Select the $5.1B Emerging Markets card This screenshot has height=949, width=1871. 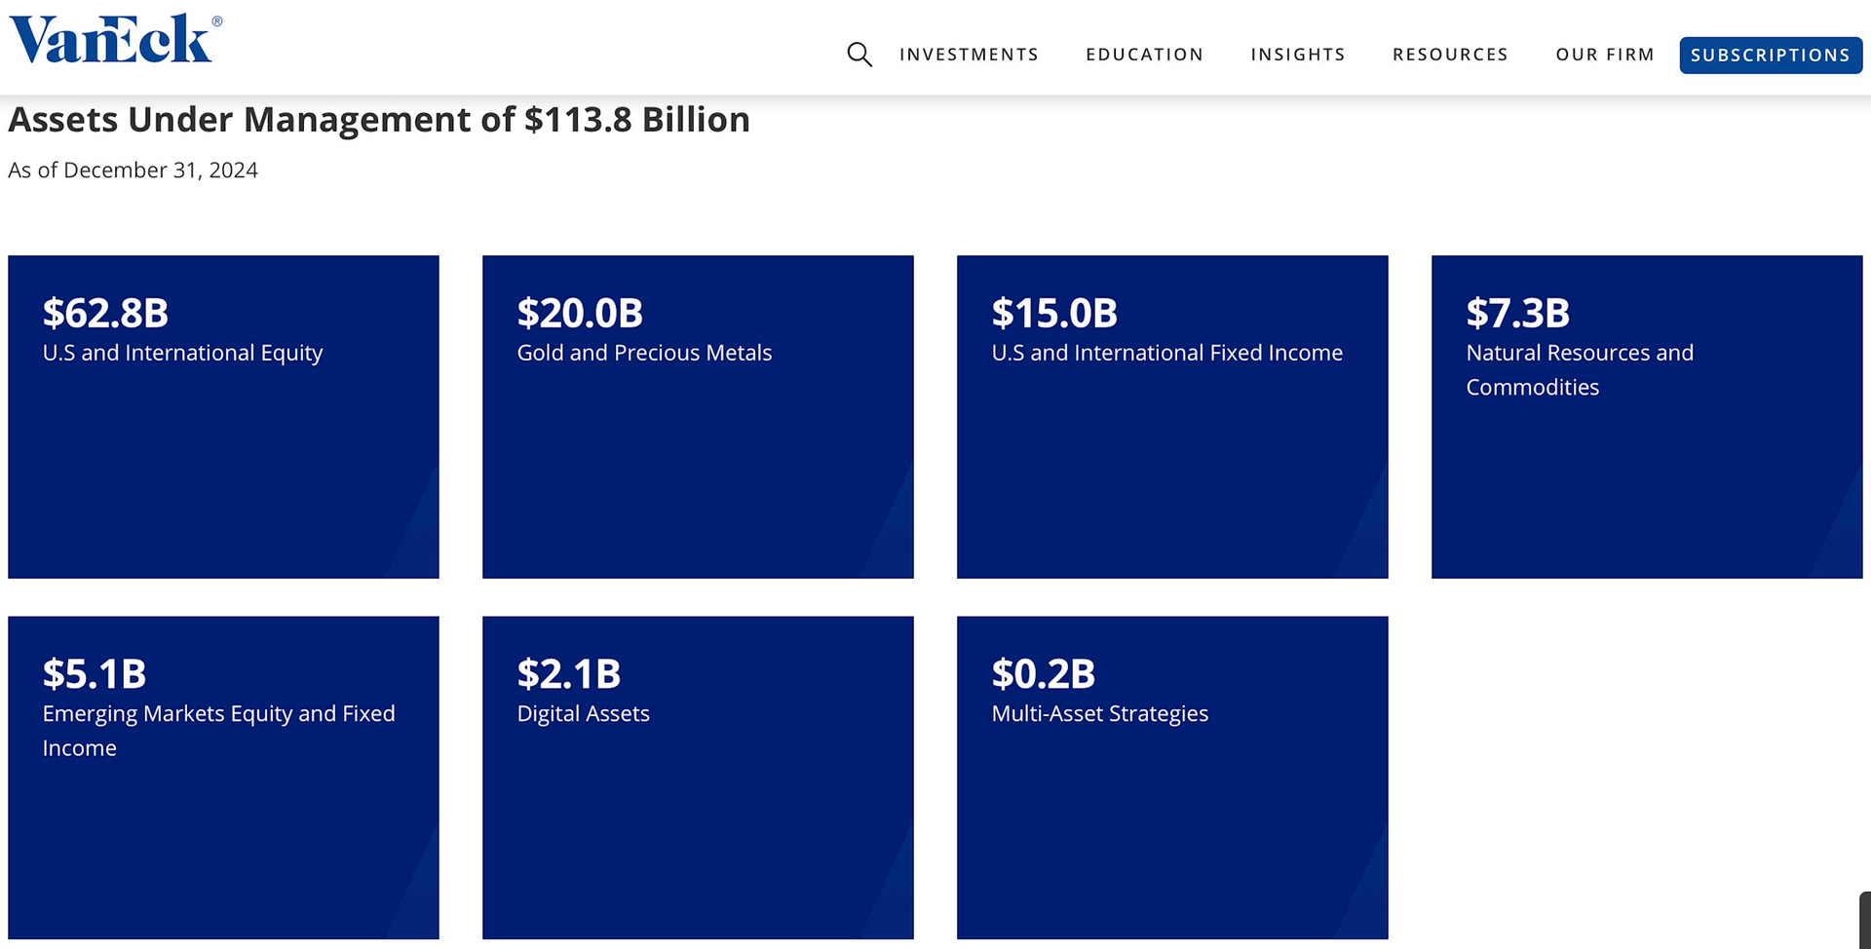pos(223,778)
